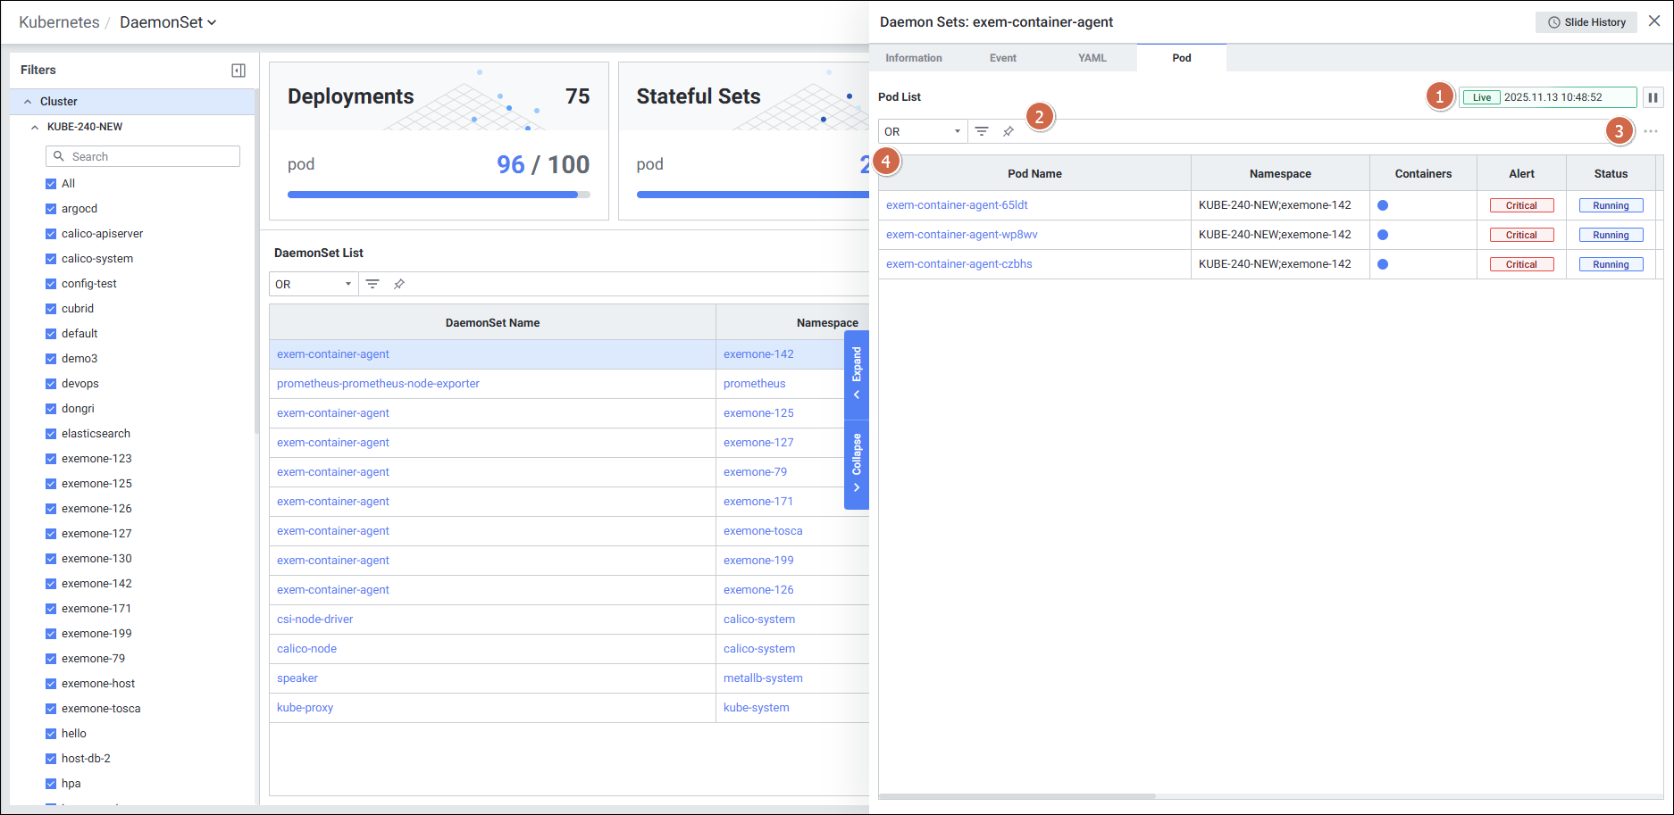This screenshot has height=815, width=1674.
Task: Collapse the KUBE-240-NEW cluster tree node
Action: (x=35, y=127)
